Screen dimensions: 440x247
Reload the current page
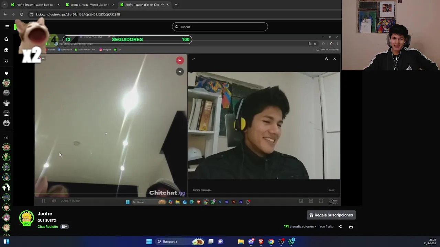tap(21, 14)
